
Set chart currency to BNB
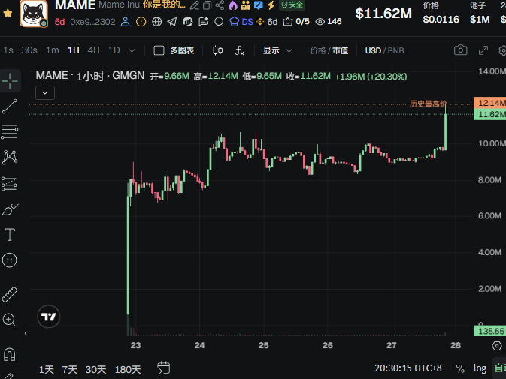[395, 50]
